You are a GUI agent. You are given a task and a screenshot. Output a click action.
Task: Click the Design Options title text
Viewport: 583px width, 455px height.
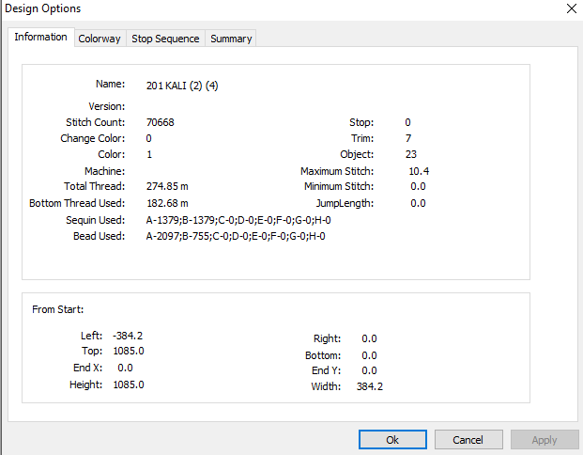tap(43, 8)
